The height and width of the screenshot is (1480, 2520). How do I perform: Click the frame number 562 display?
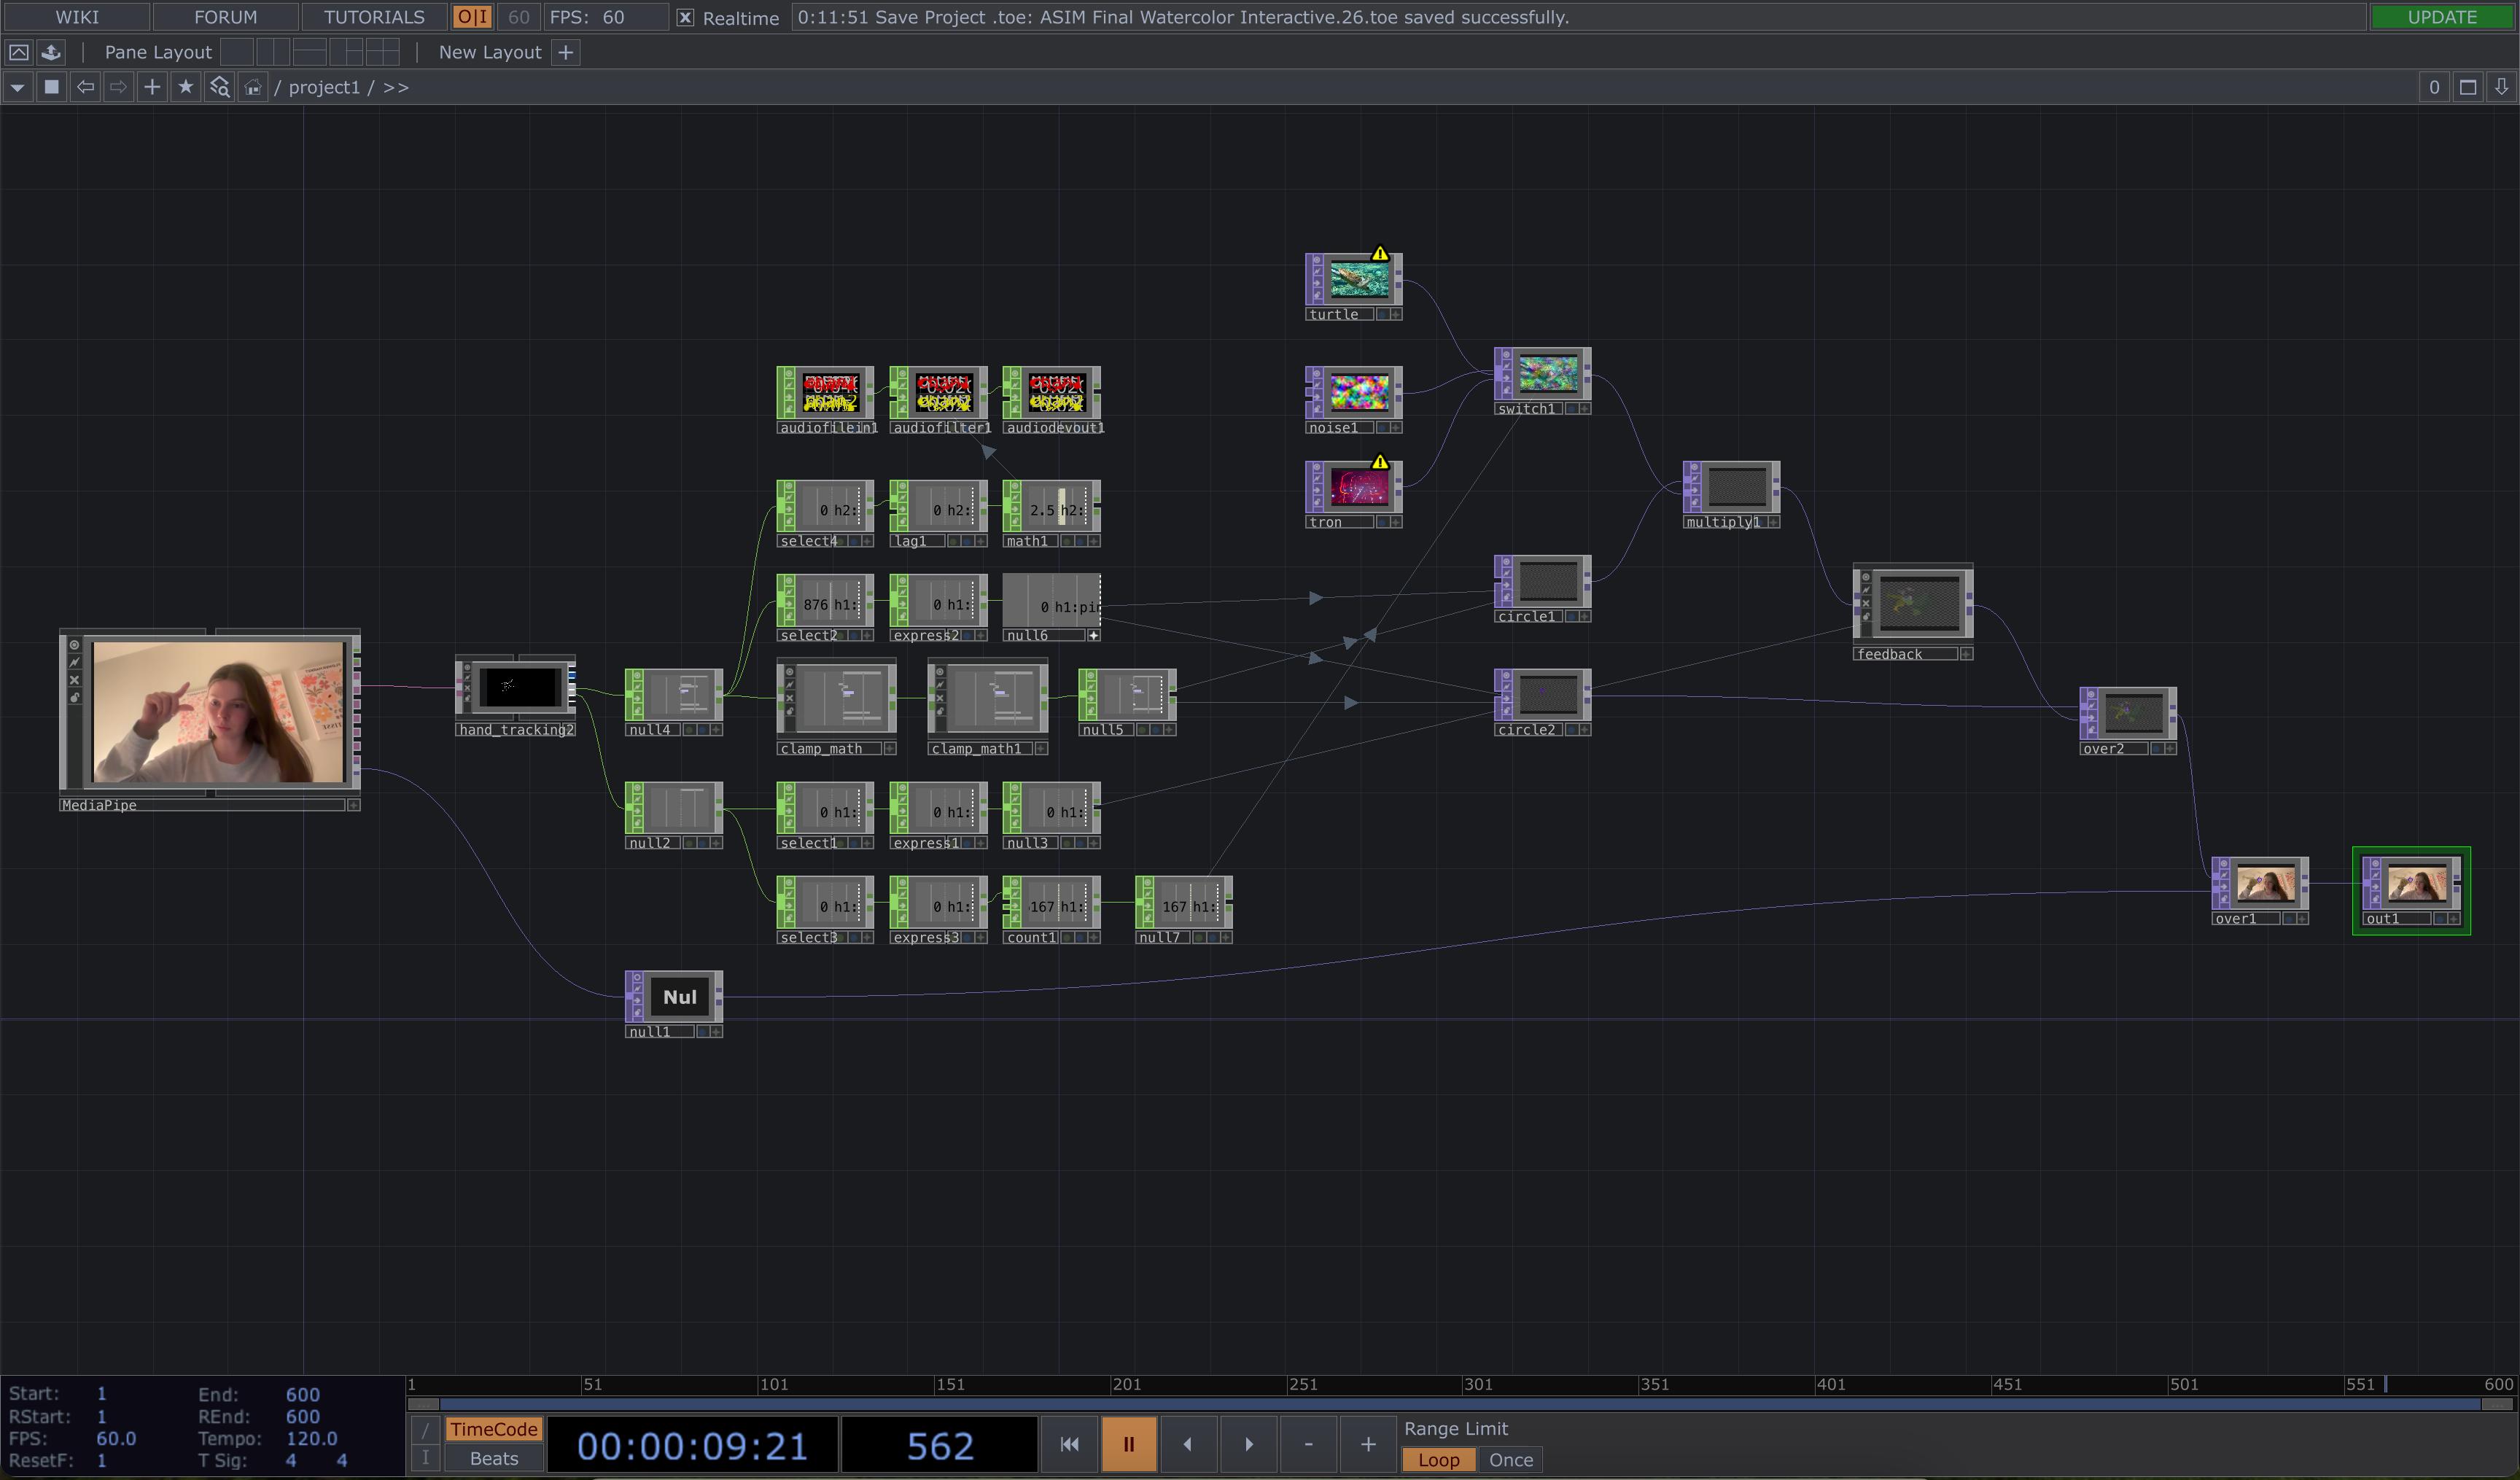pyautogui.click(x=940, y=1446)
